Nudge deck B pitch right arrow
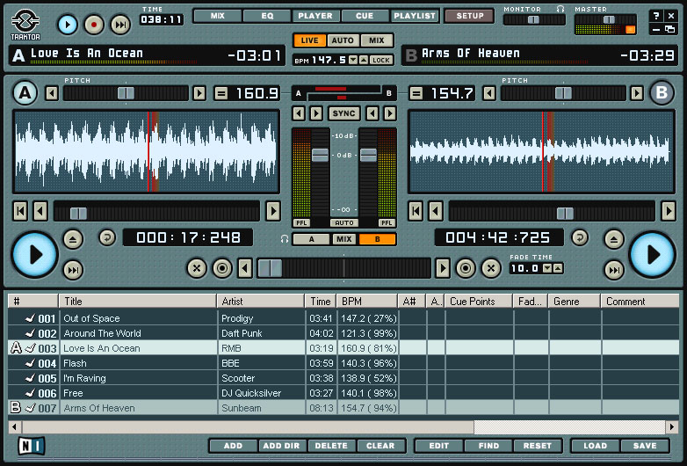 637,93
